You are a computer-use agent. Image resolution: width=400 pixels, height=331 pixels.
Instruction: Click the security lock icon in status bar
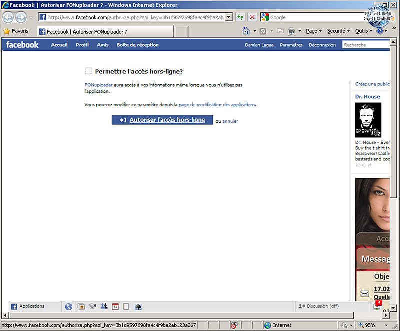(x=344, y=325)
